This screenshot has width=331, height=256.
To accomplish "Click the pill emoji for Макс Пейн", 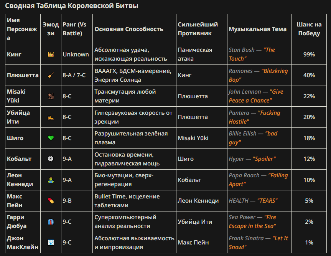I will click(51, 201).
